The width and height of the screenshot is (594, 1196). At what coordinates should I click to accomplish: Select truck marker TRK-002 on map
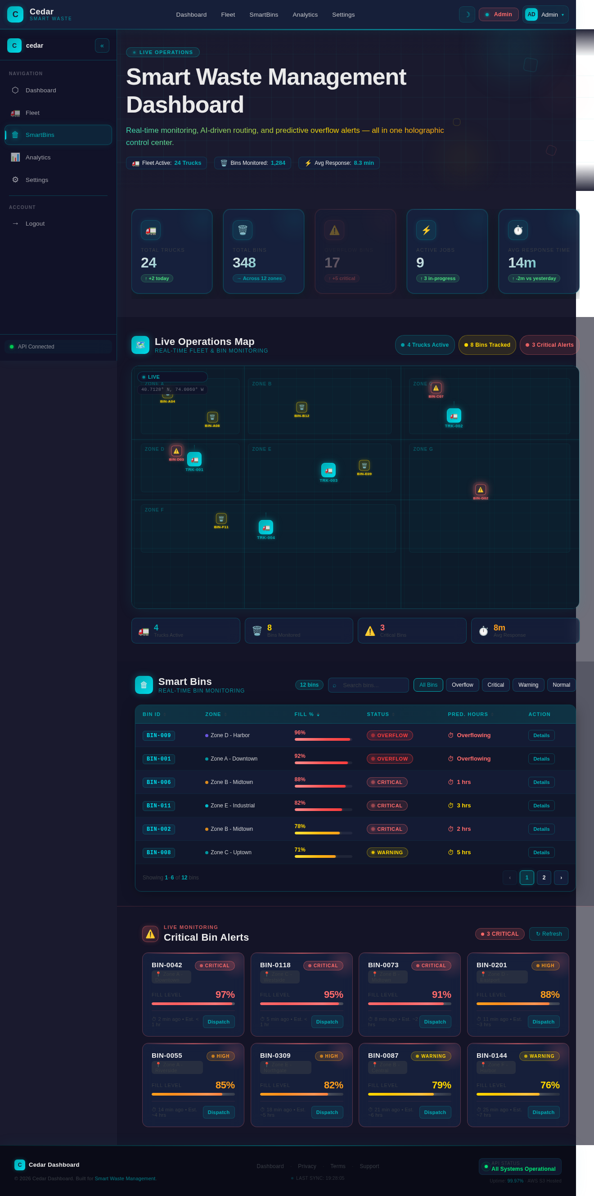pyautogui.click(x=454, y=416)
